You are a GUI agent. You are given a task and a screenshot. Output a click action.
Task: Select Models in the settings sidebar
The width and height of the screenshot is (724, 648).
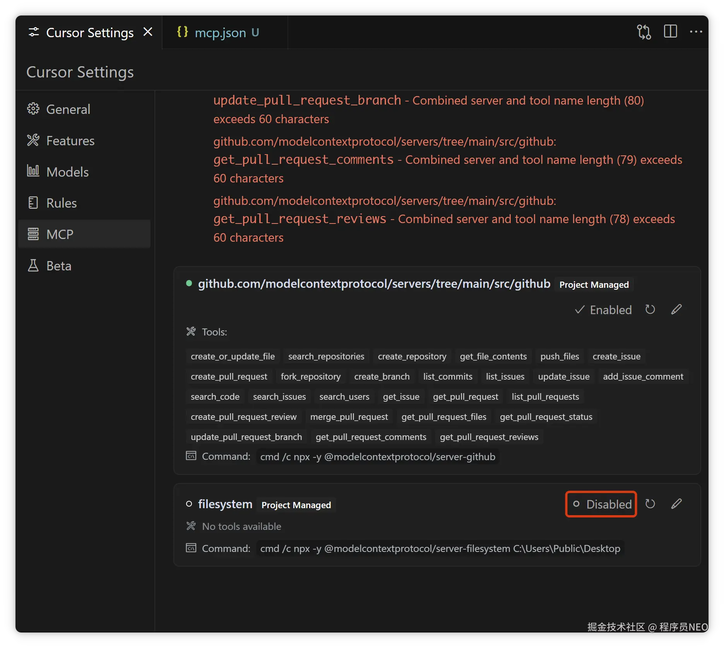pyautogui.click(x=67, y=172)
